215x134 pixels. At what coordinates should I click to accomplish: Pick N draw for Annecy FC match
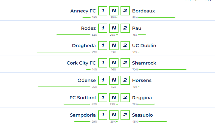(114, 11)
